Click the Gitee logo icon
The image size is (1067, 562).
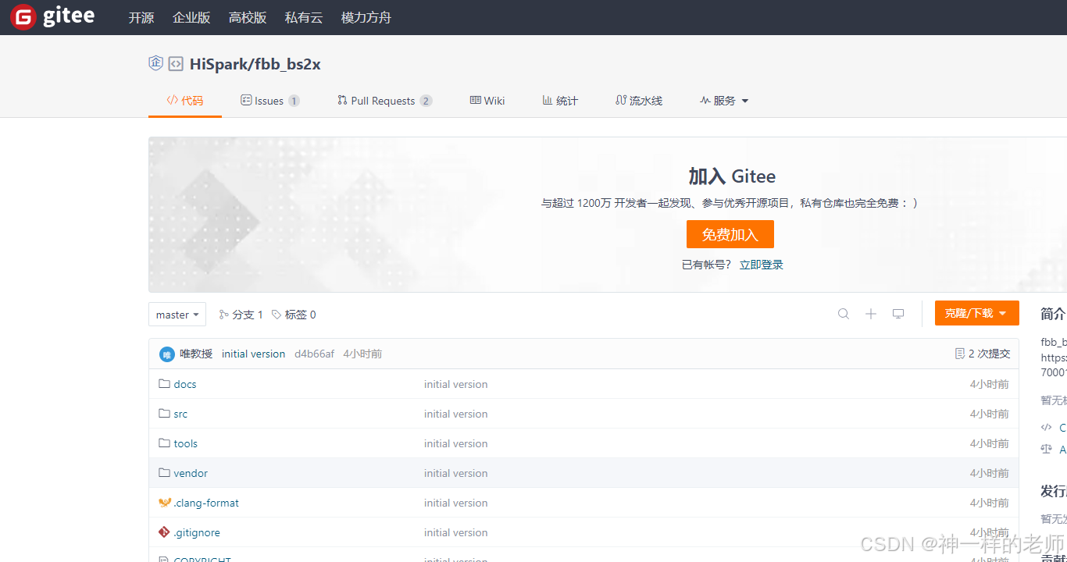(x=23, y=17)
